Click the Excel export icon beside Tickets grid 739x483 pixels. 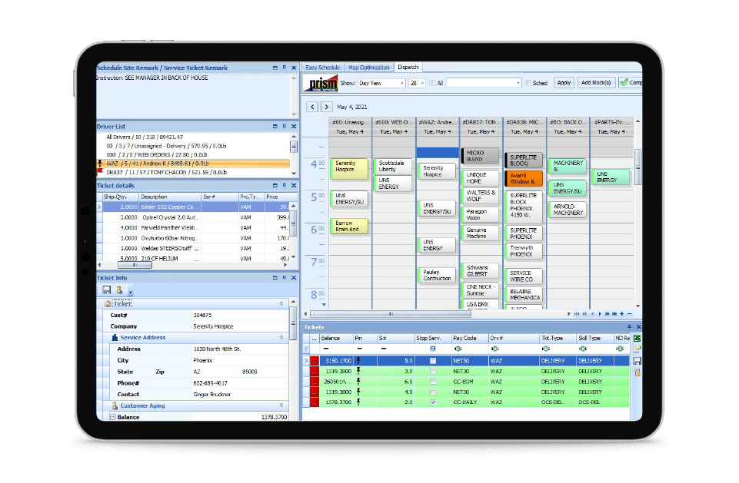click(x=637, y=338)
